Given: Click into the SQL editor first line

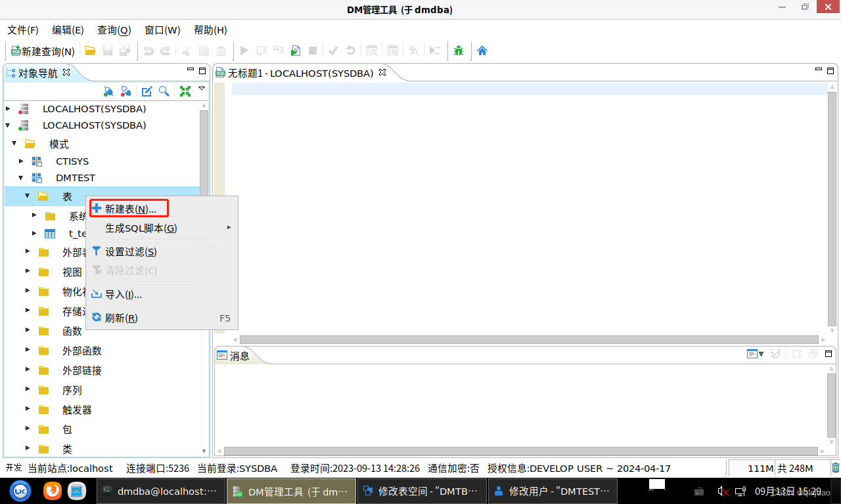Looking at the screenshot, I should coord(530,89).
